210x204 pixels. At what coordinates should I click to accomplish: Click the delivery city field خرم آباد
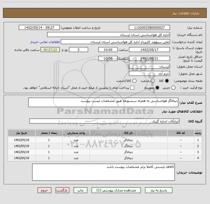point(149,74)
